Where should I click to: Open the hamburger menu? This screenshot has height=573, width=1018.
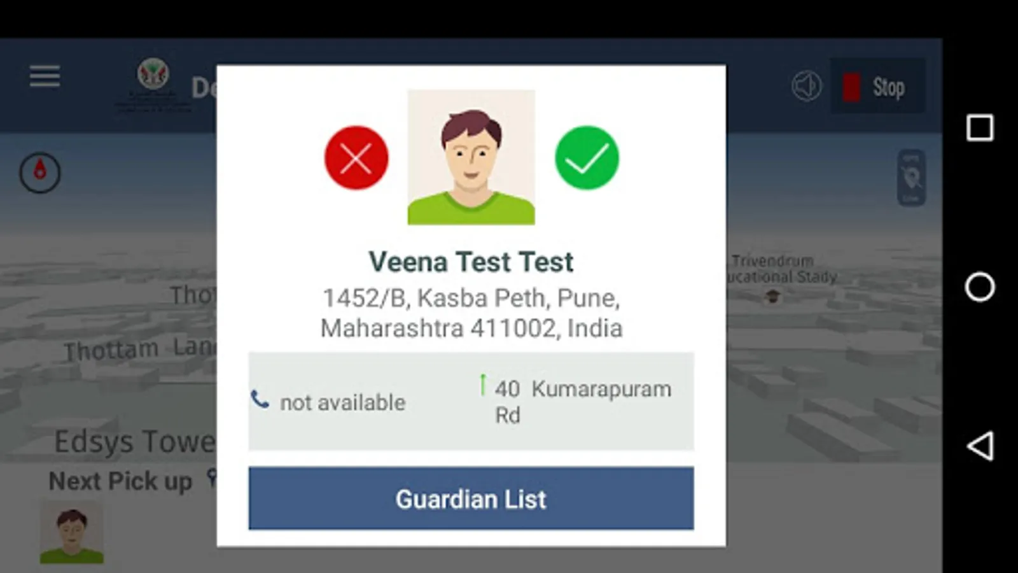(45, 76)
